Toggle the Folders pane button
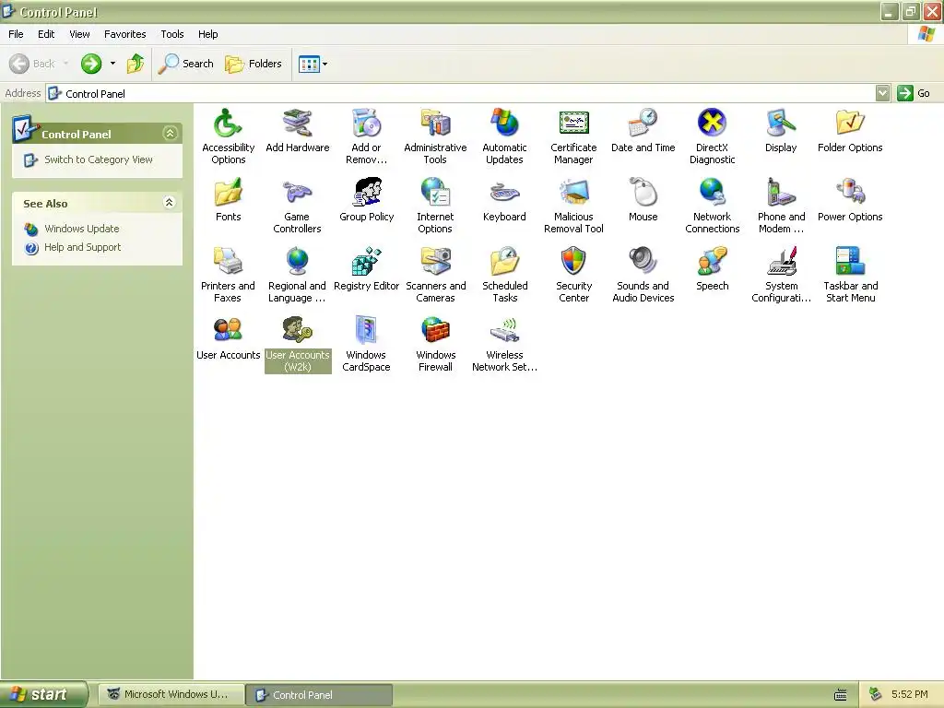The width and height of the screenshot is (944, 708). (253, 64)
